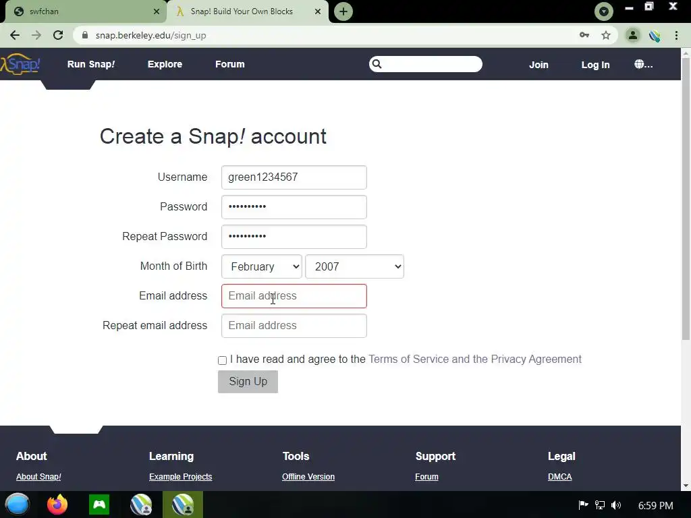Click the Email address input

point(294,296)
